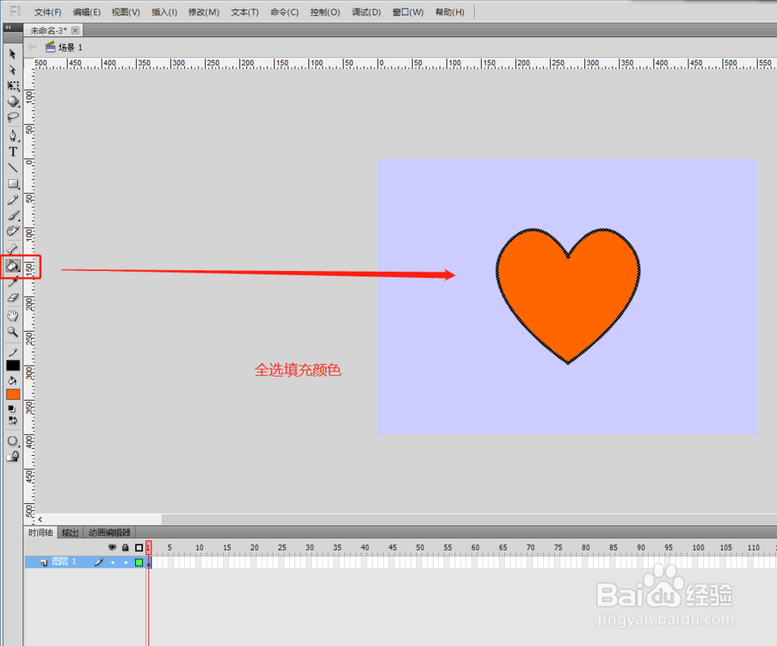This screenshot has width=777, height=646.
Task: Select the Line tool
Action: (13, 168)
